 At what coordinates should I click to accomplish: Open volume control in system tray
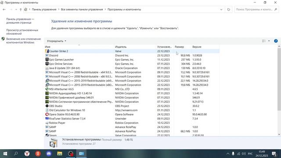pyautogui.click(x=244, y=154)
